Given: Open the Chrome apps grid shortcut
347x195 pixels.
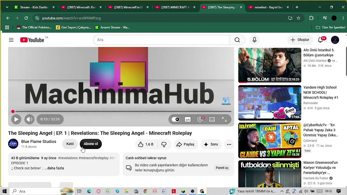Looking at the screenshot, I should tap(7, 27).
